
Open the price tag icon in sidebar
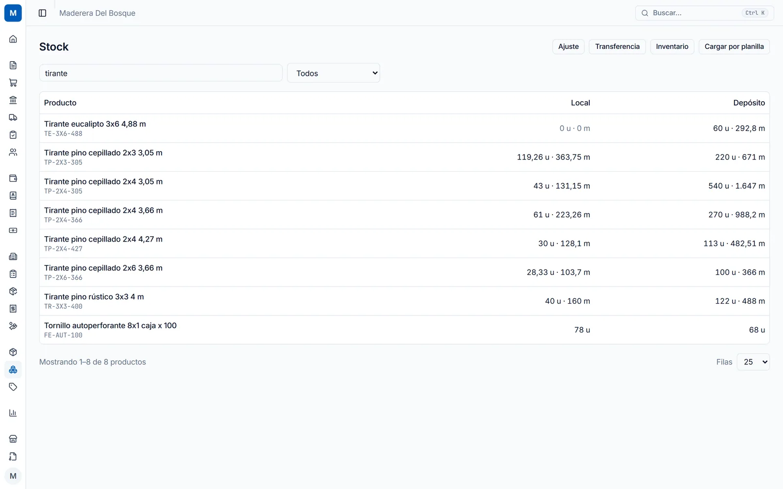(13, 387)
